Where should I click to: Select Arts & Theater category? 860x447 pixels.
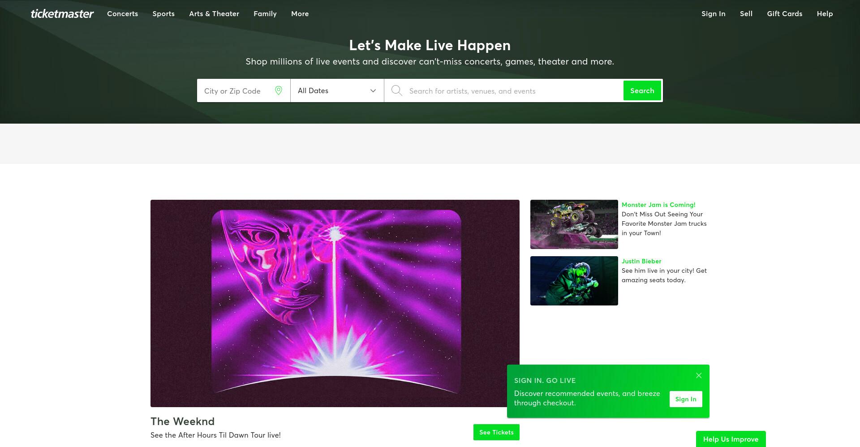[x=214, y=14]
